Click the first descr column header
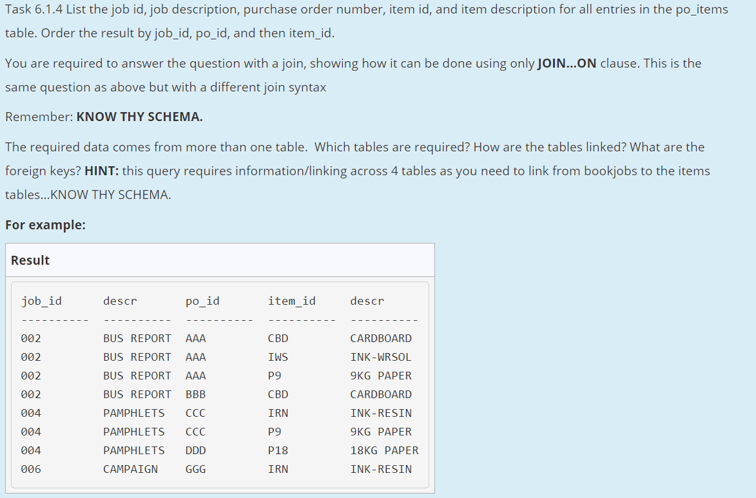Screen dimensions: 756x498 [x=119, y=300]
